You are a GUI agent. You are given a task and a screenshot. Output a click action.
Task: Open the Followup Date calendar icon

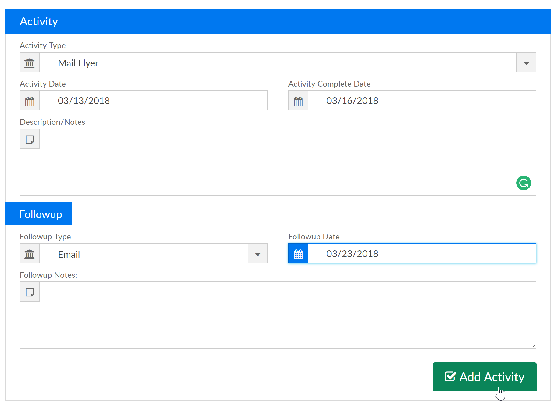(298, 254)
